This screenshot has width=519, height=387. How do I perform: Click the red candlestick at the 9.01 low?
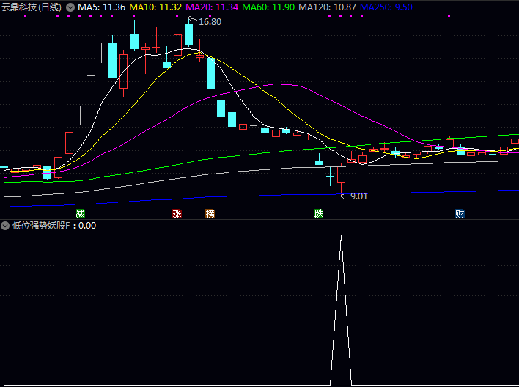[342, 174]
